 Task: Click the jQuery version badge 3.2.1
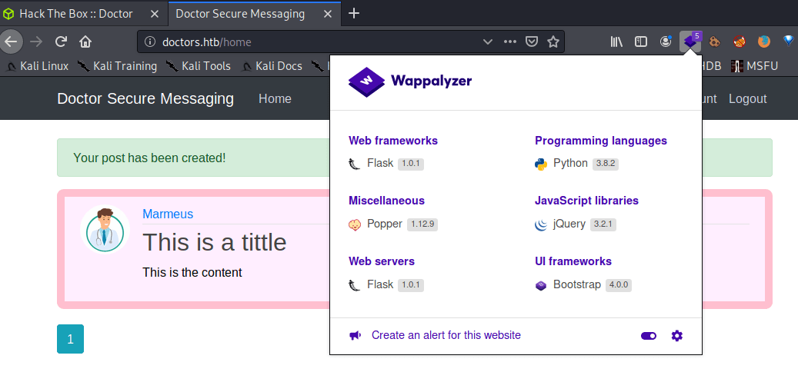pyautogui.click(x=603, y=224)
